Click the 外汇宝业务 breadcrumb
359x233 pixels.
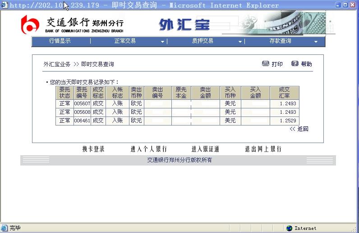point(57,64)
